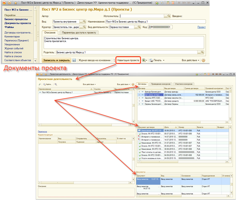Click the Навигация проекта button
Viewport: 237px width, 200px height.
tap(128, 60)
